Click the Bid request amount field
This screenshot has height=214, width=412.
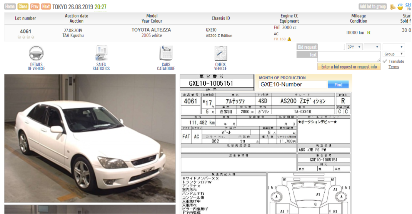[x=331, y=47]
